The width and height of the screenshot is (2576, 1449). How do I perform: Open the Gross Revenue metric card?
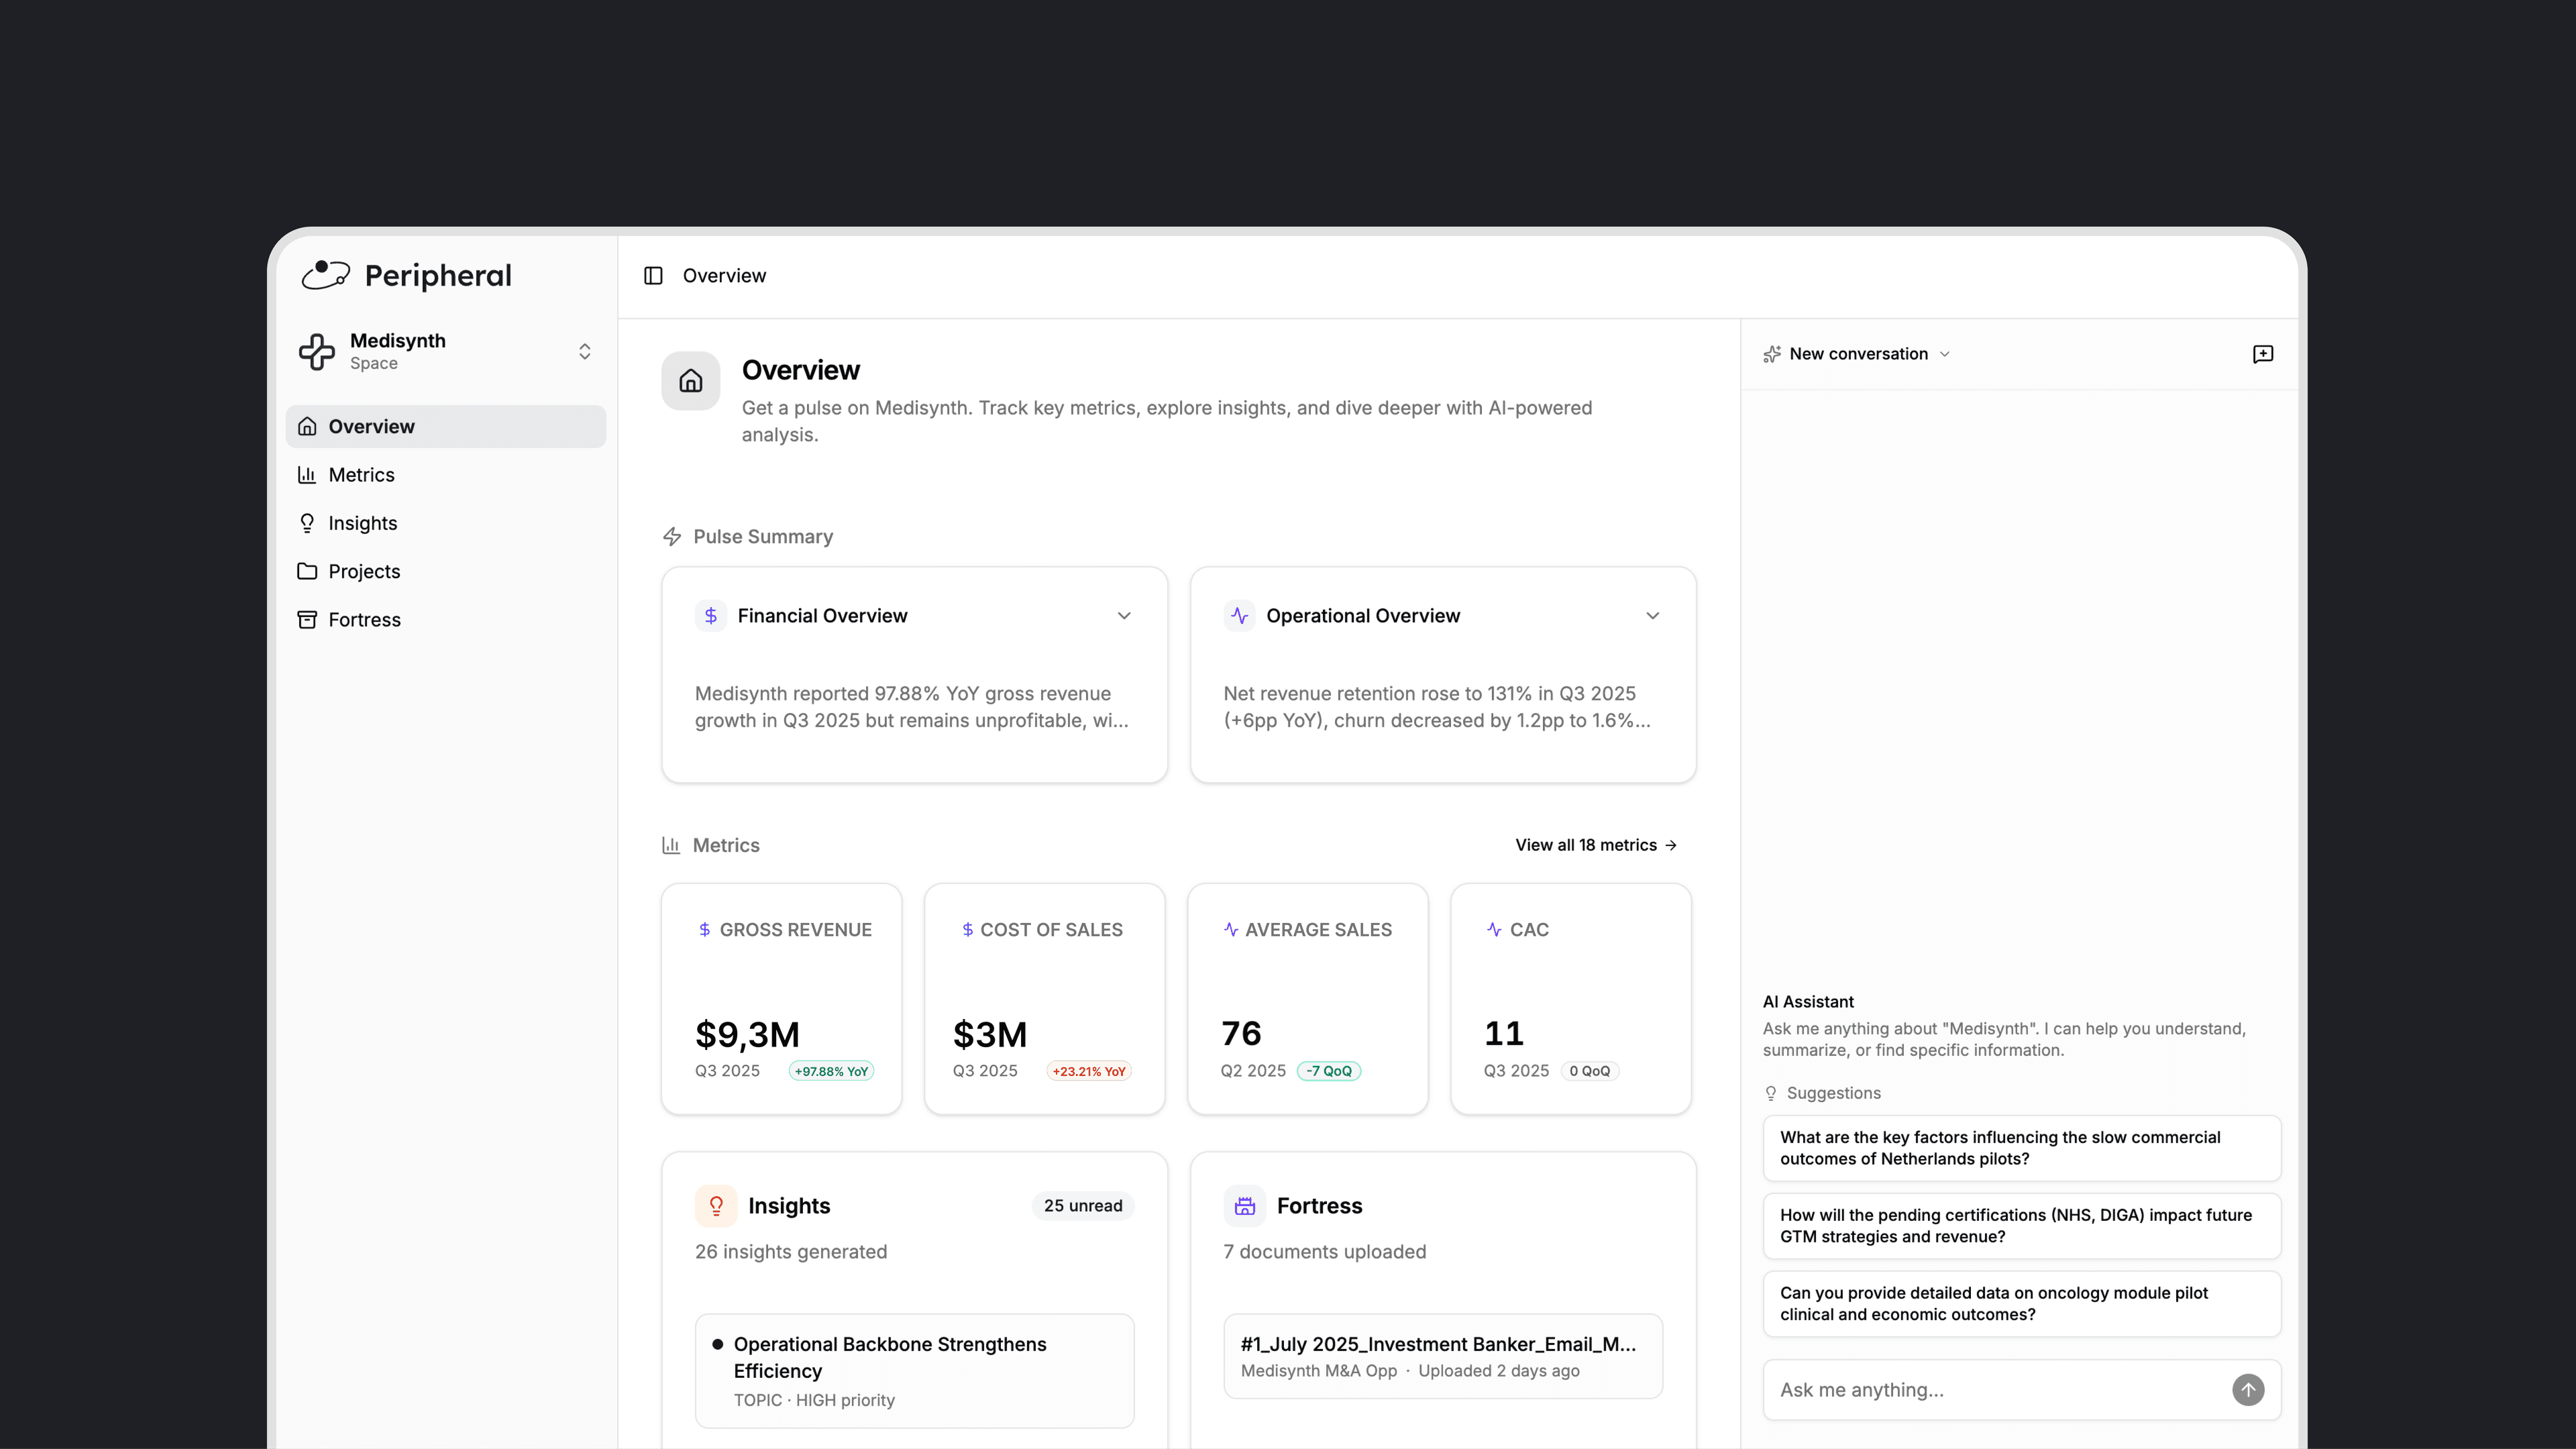click(x=782, y=999)
